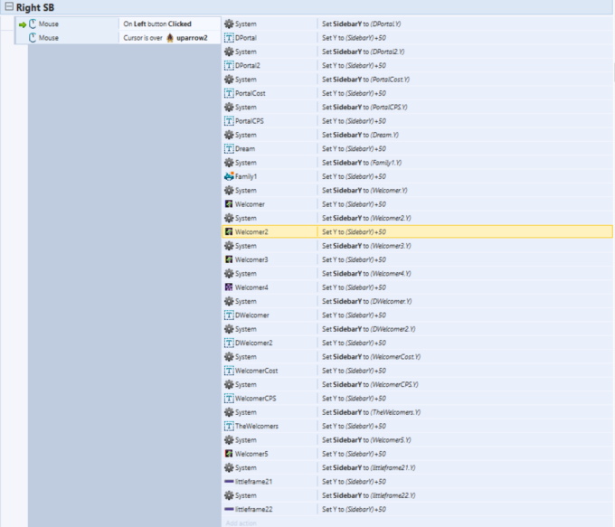Click the DPortal2 text object icon
The image size is (615, 527).
(x=229, y=65)
